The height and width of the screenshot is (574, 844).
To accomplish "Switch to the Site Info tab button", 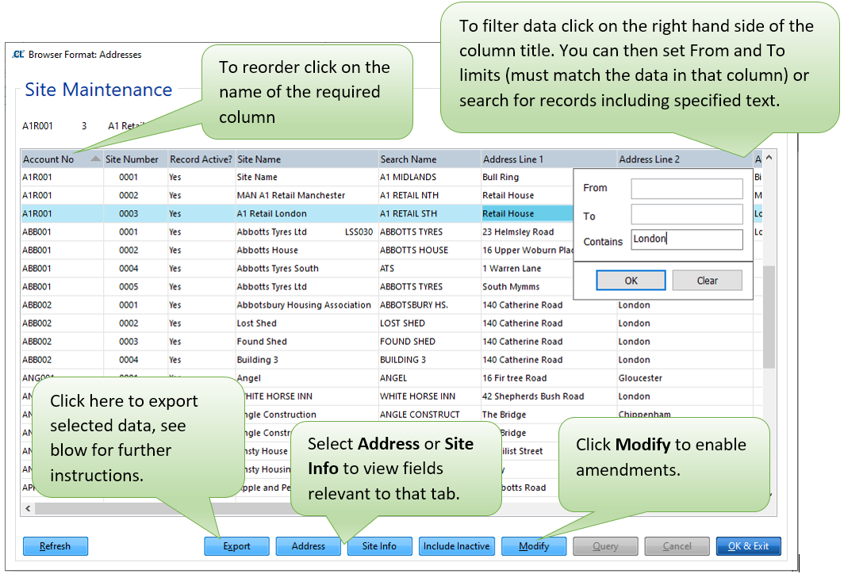I will pyautogui.click(x=379, y=546).
